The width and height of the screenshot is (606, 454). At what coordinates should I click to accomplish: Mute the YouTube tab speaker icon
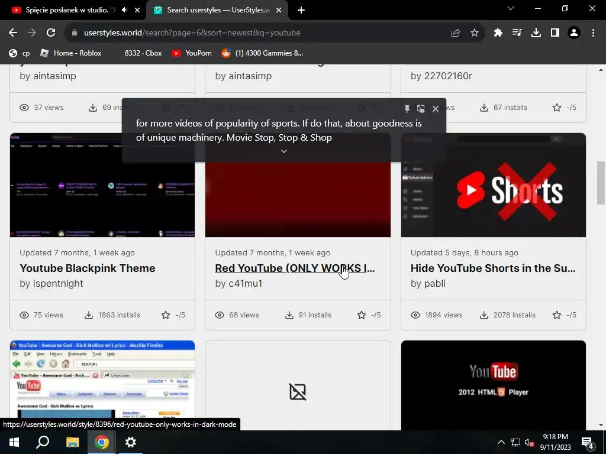[124, 10]
